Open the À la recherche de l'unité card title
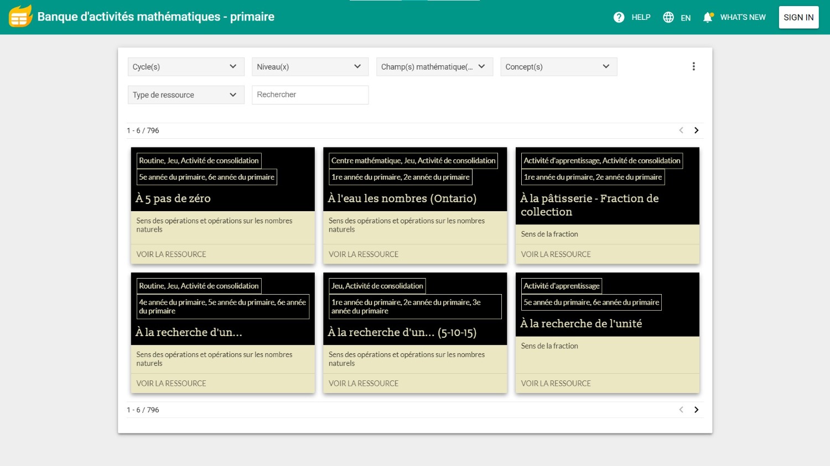Screen dimensions: 830x466 (x=581, y=323)
